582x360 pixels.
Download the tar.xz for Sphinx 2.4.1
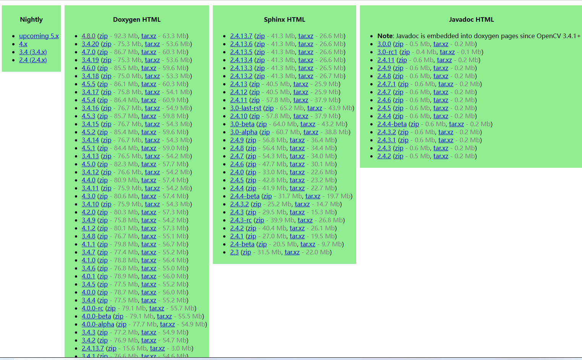point(297,236)
